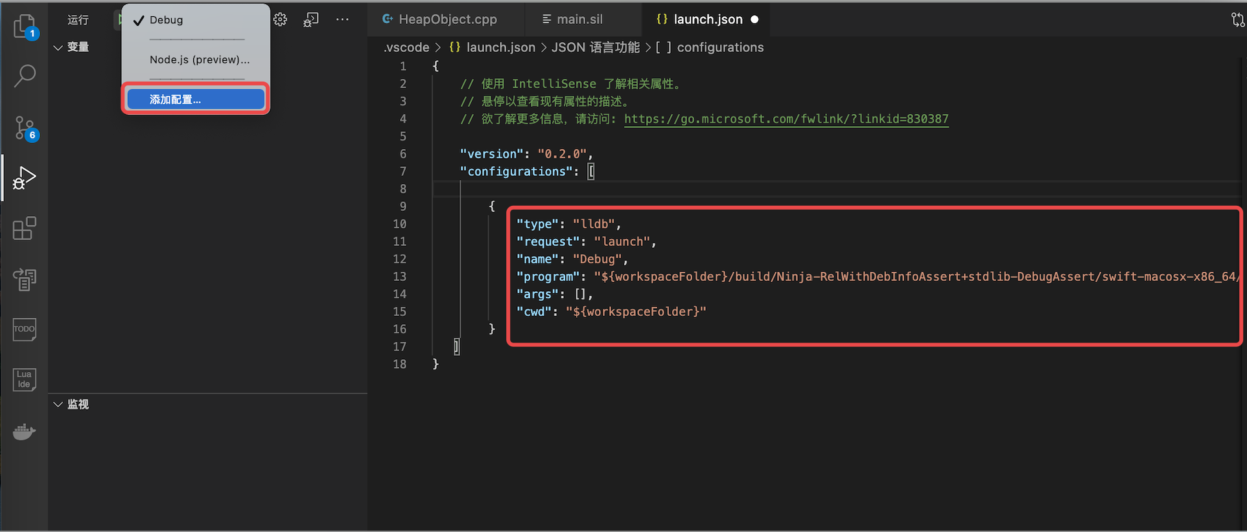Open the Docker sidebar icon
Viewport: 1247px width, 532px height.
[25, 431]
